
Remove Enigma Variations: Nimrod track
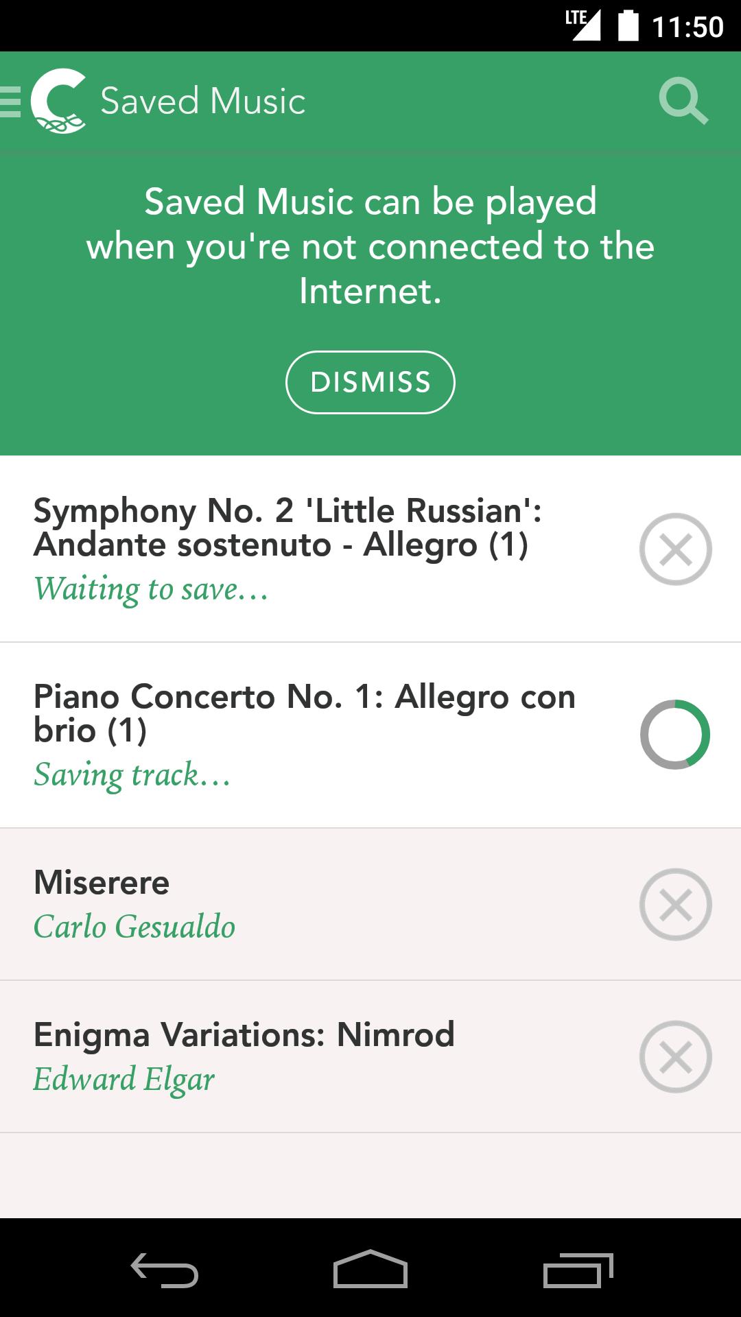[675, 1056]
